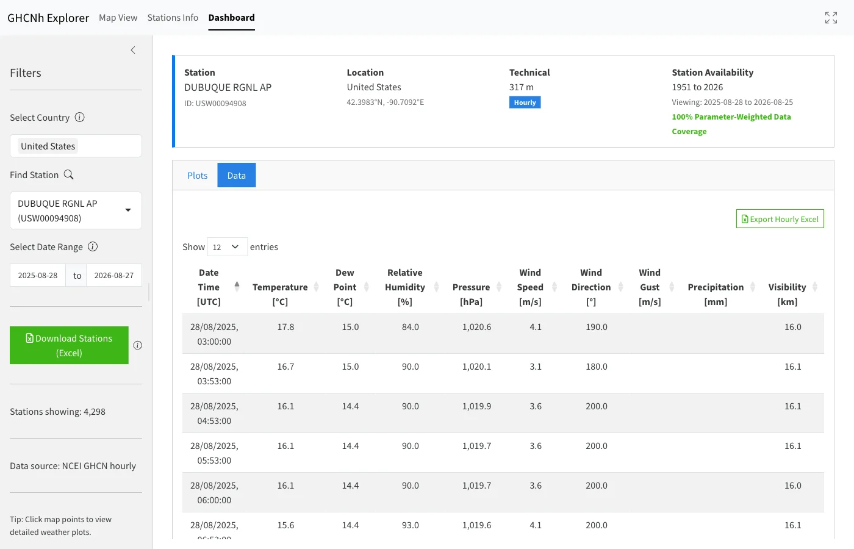Click the 28/08/2025, 03:00:00 row date

[x=214, y=334]
